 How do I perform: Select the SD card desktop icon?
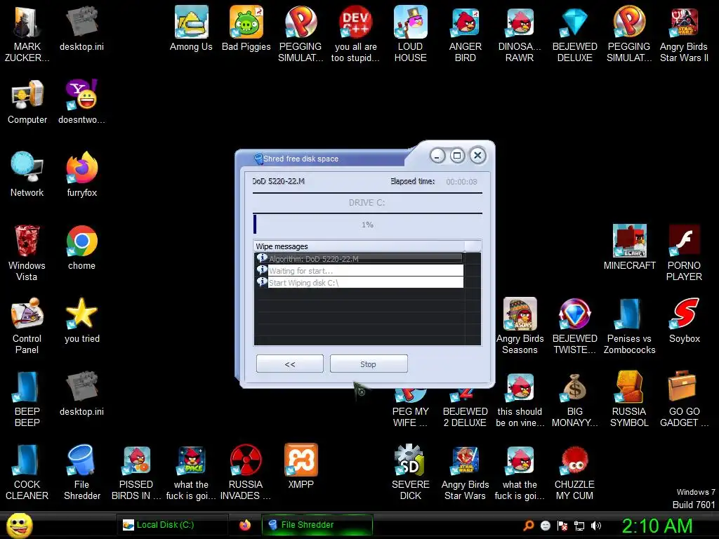(410, 472)
